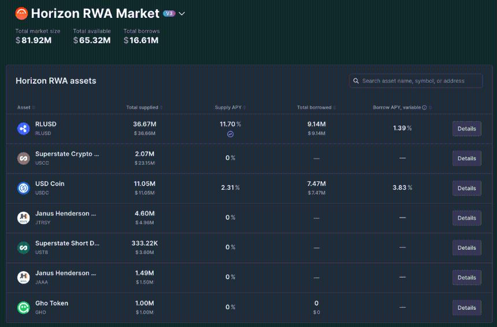
Task: Click the $65.32M total available value
Action: (x=92, y=40)
